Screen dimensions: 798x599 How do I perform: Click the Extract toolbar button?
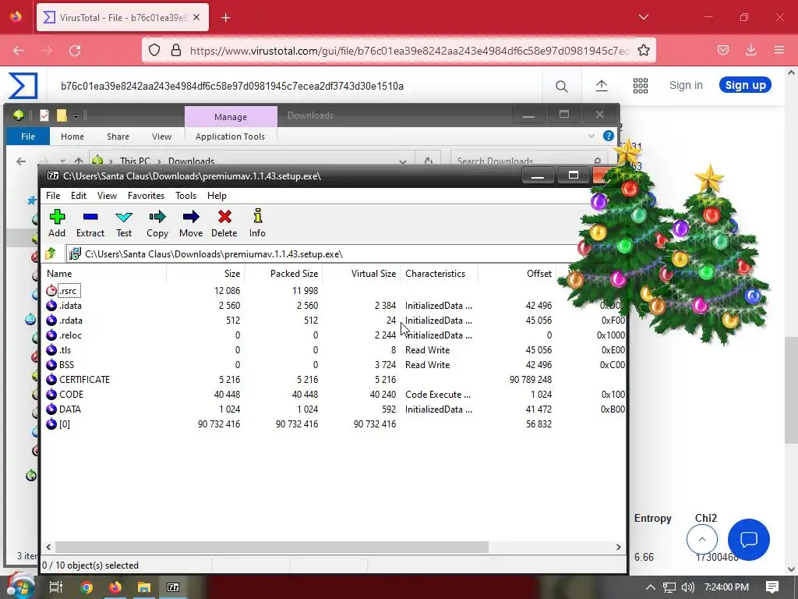pos(90,223)
